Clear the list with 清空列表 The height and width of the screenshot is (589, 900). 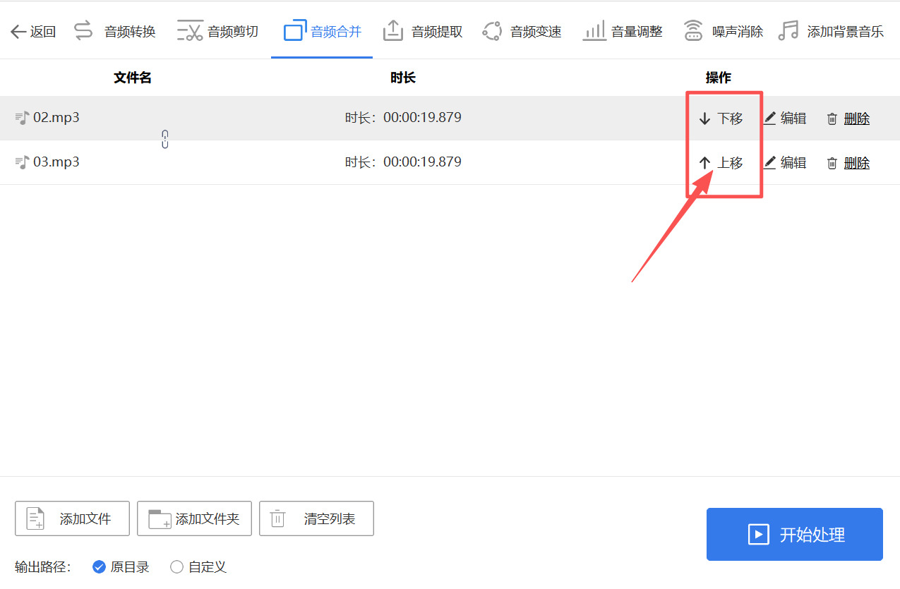coord(316,518)
